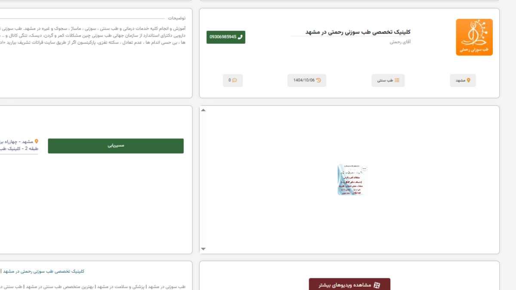Click the آقای رحمتی owner name
The height and width of the screenshot is (290, 516).
(400, 42)
